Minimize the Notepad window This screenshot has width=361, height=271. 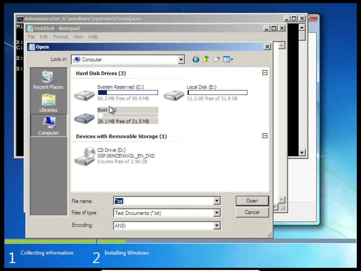click(x=267, y=28)
